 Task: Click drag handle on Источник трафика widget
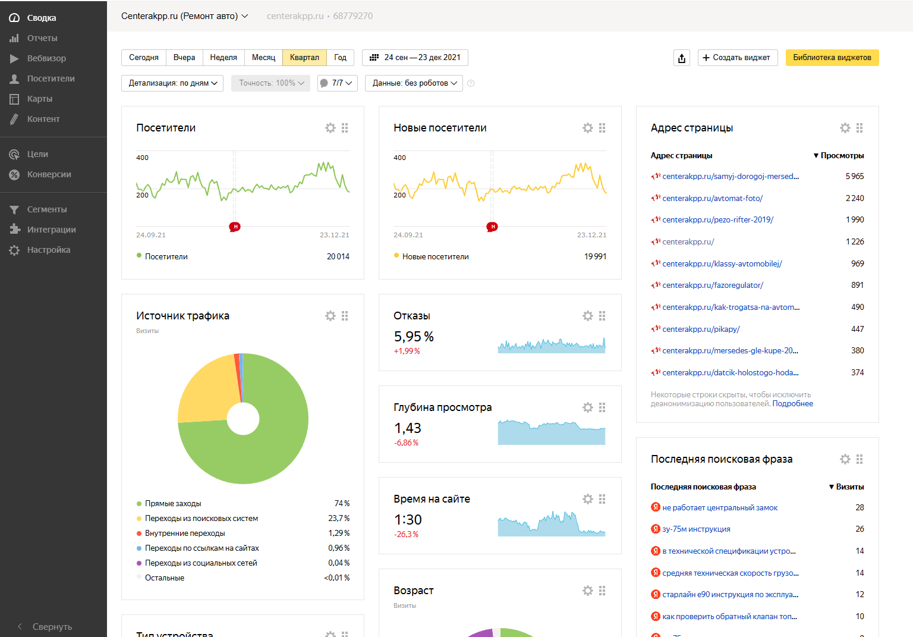click(345, 316)
